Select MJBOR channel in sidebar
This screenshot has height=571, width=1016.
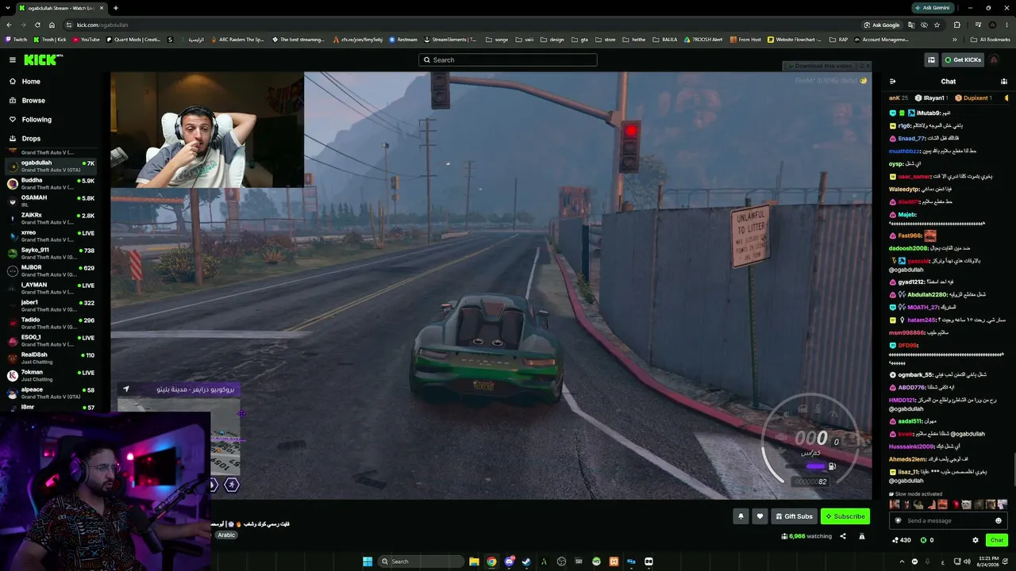(52, 271)
